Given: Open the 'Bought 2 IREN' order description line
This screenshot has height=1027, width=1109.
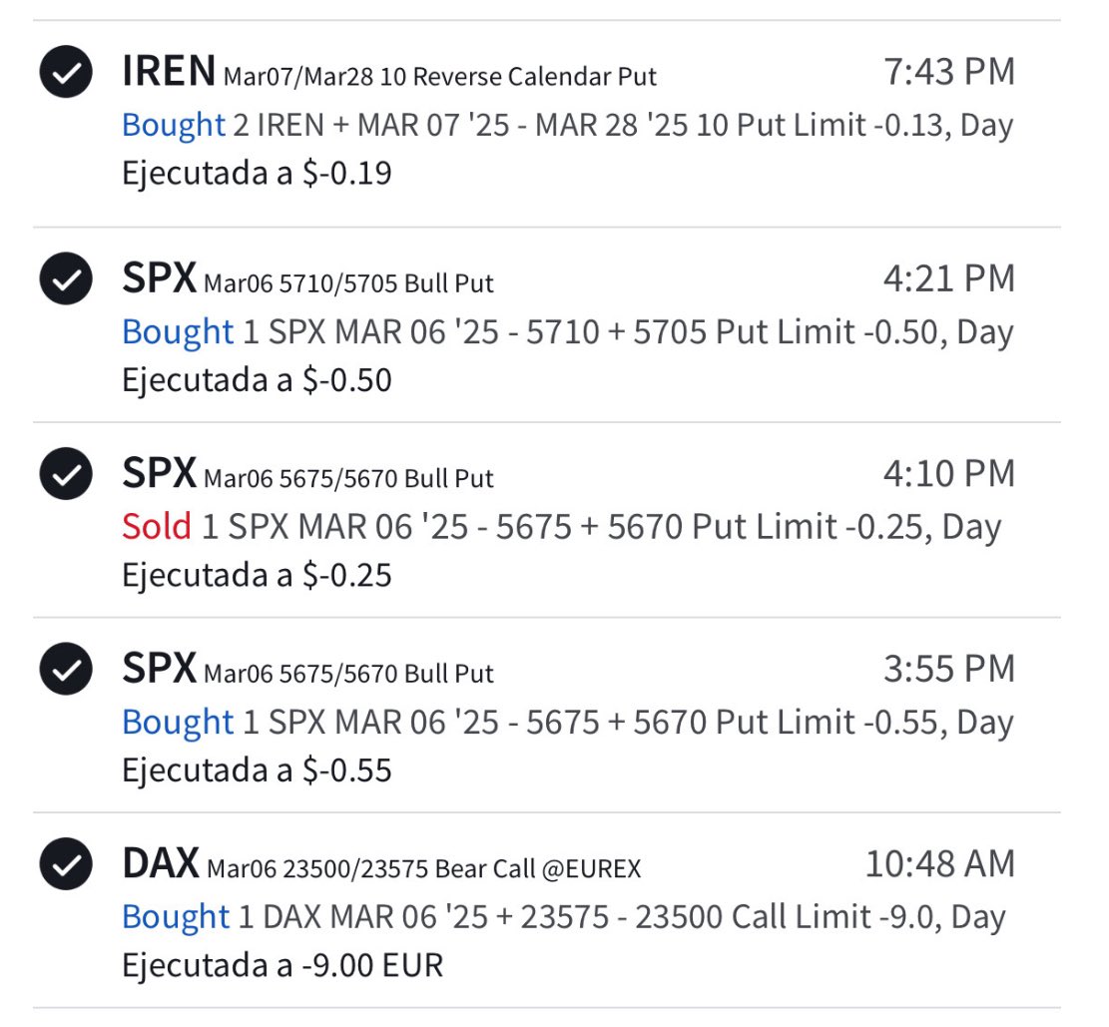Looking at the screenshot, I should point(568,125).
